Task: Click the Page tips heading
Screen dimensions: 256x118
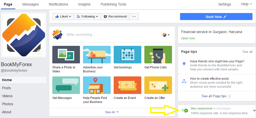Action: tap(189, 52)
